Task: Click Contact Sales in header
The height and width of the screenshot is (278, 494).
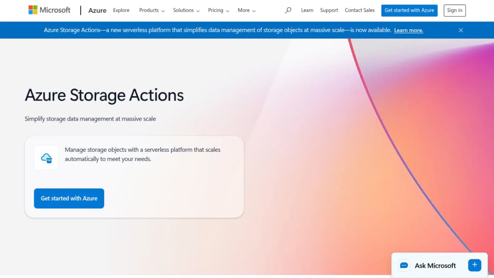Action: (360, 11)
